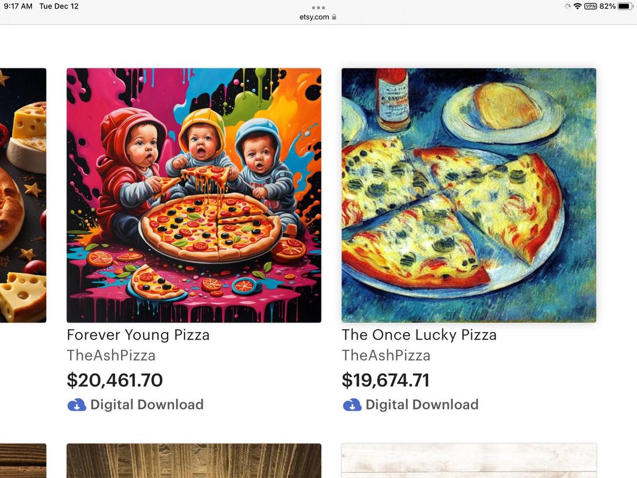The width and height of the screenshot is (637, 478).
Task: Click the lock icon beside etsy.com
Action: tap(334, 17)
